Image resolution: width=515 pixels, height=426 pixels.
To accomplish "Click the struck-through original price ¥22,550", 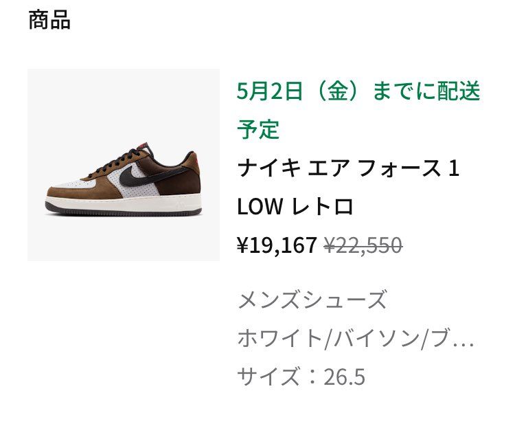I will point(363,245).
